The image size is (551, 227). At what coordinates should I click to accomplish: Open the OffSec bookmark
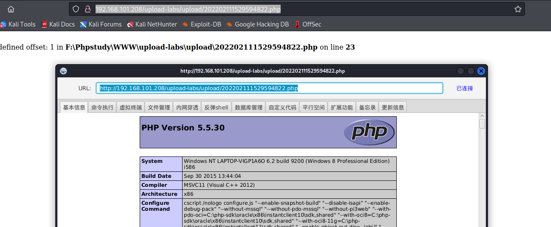click(308, 24)
